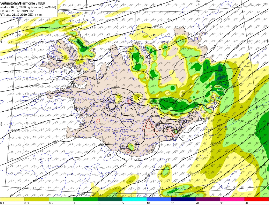Viewport: 269px width, 205px height.
Task: Click the legend scale value "3"
Action: pos(99,203)
